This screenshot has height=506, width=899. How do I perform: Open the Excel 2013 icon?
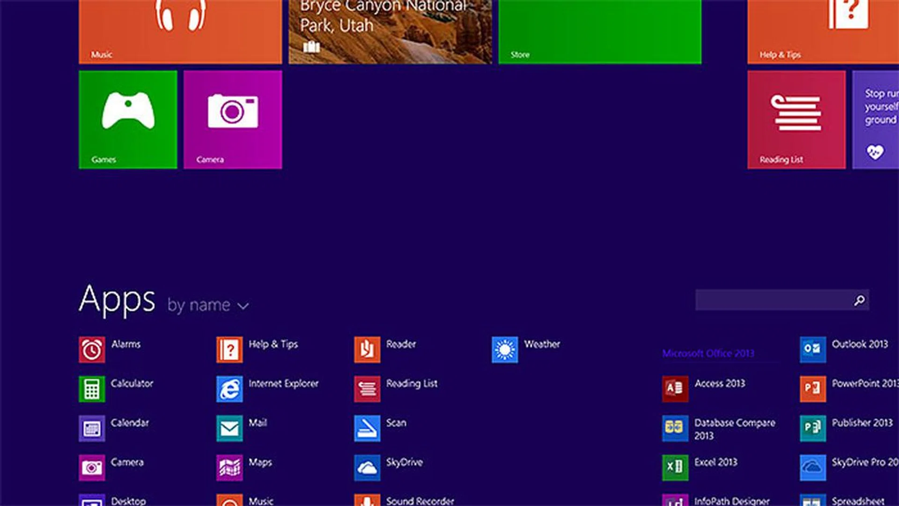coord(675,468)
